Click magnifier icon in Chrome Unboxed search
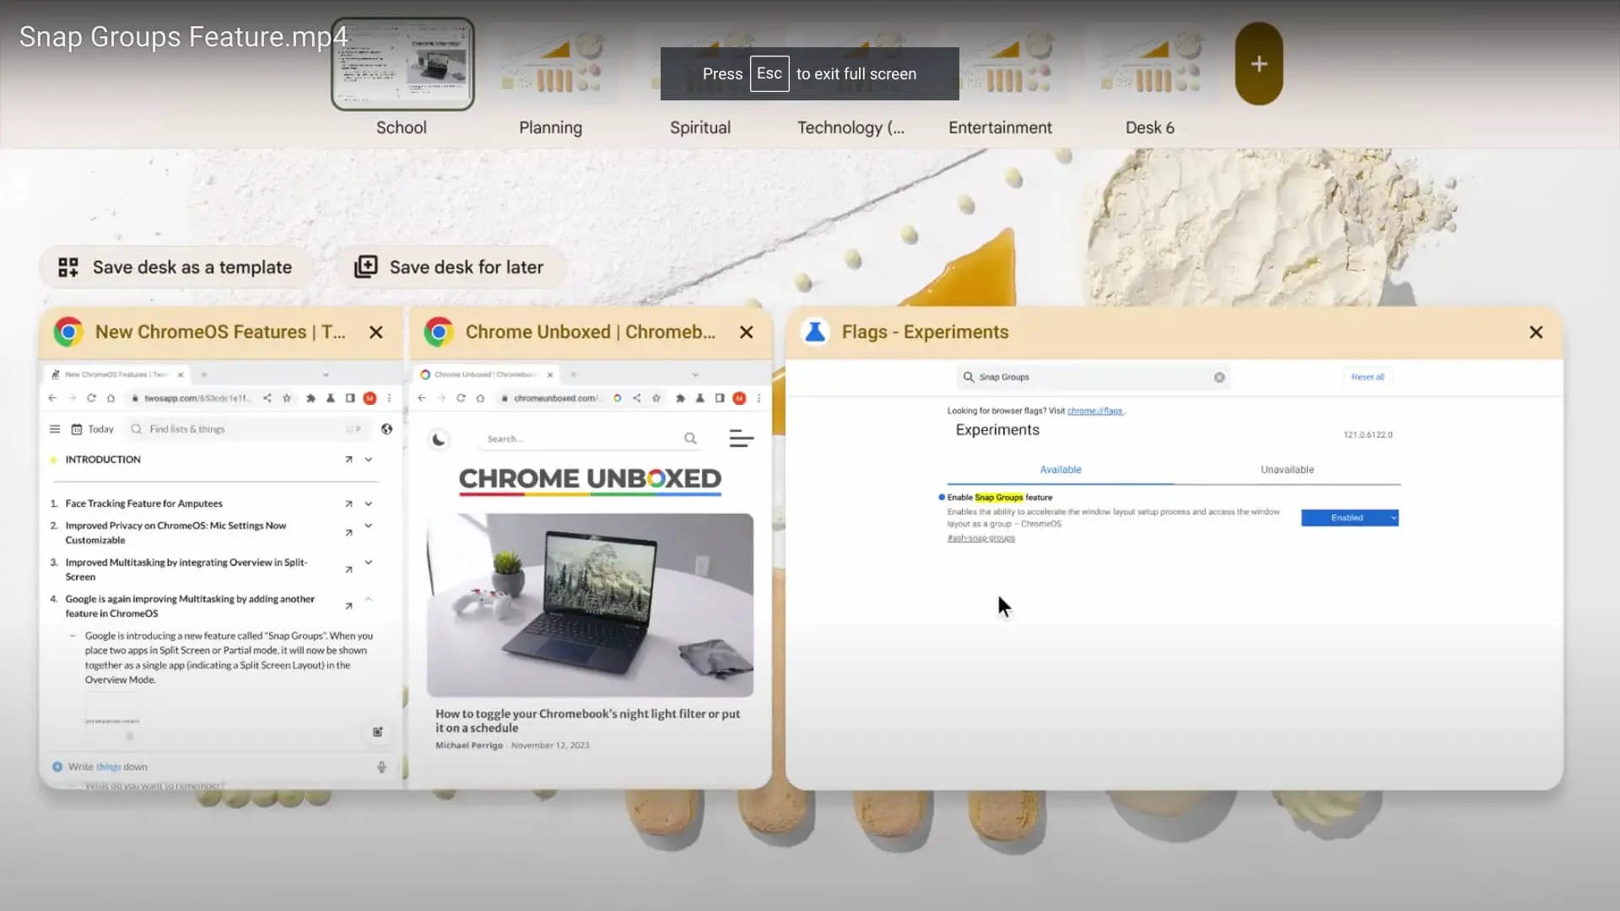 click(690, 439)
